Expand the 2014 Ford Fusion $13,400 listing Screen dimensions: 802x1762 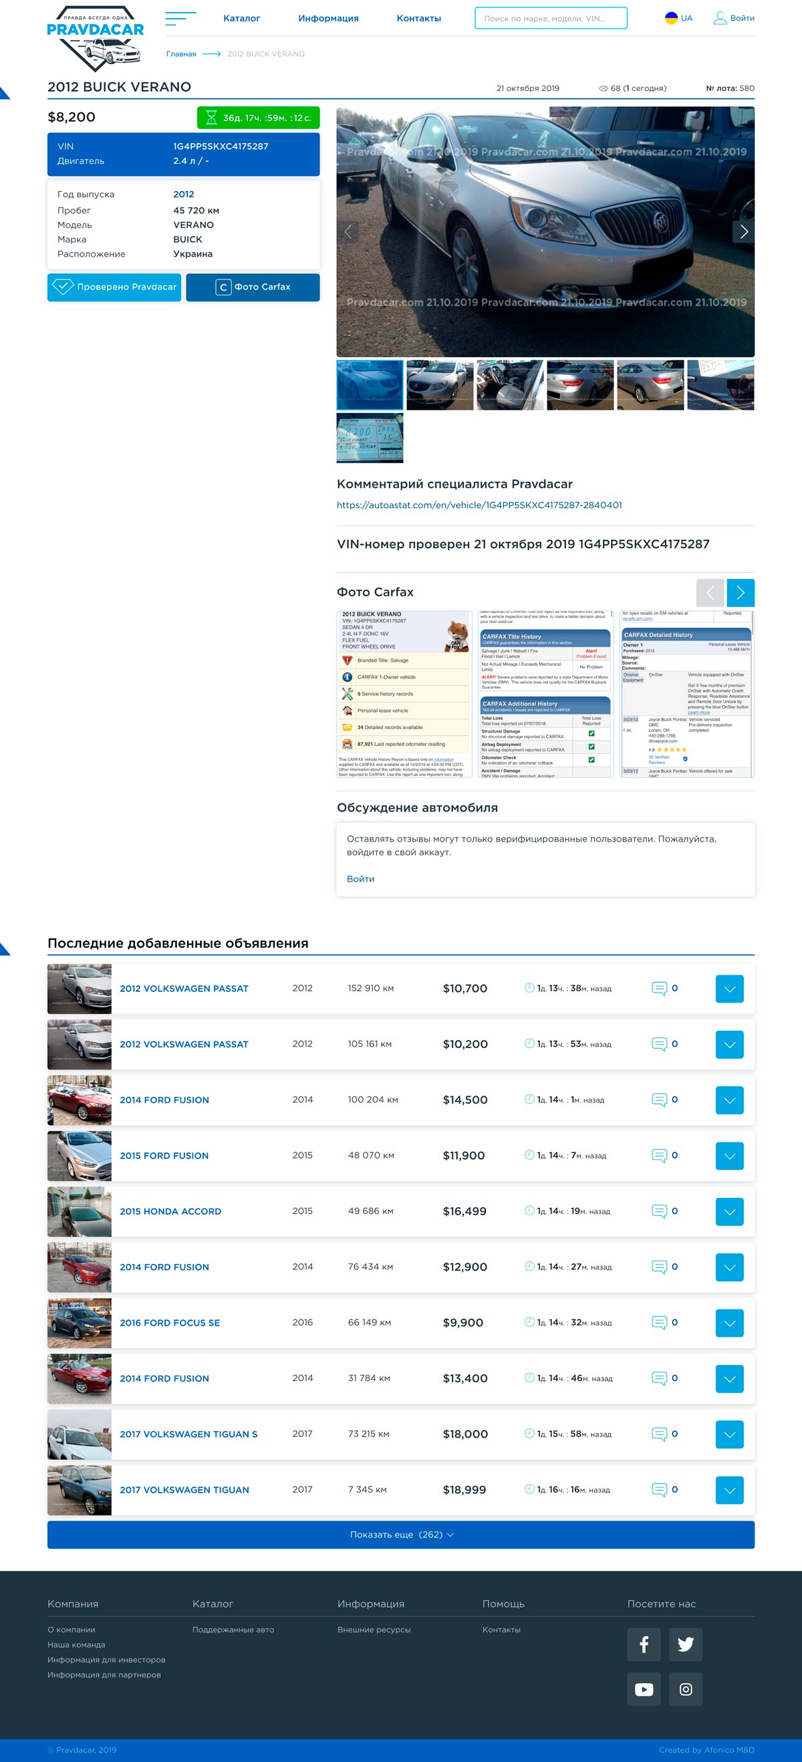[x=730, y=1379]
